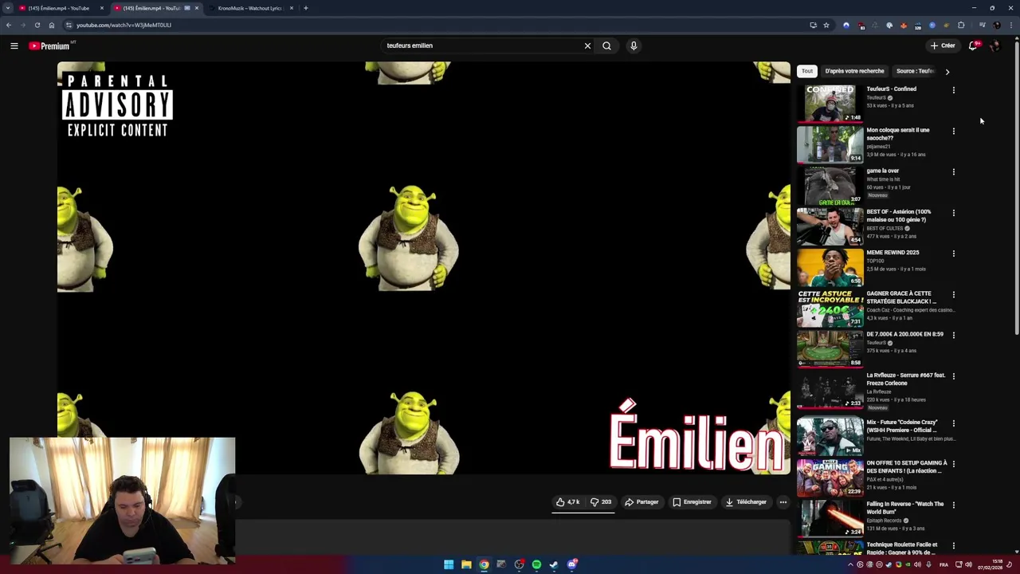This screenshot has width=1020, height=574.
Task: Open browser extensions puzzle icon
Action: click(961, 25)
